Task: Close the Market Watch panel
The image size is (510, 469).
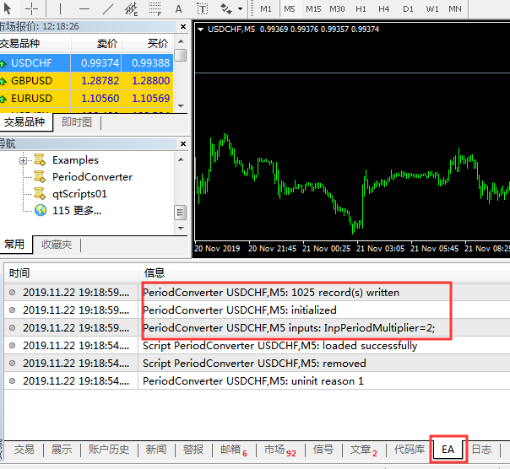Action: [183, 26]
